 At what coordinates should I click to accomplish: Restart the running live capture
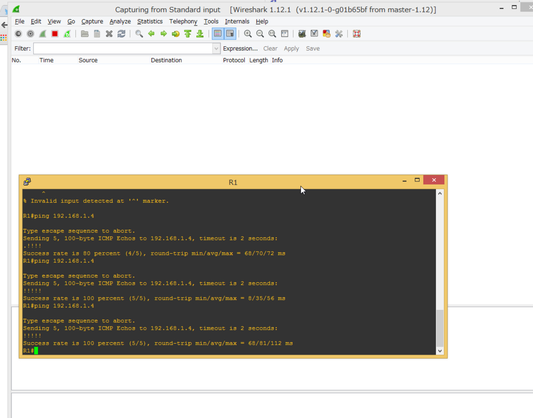[x=67, y=34]
